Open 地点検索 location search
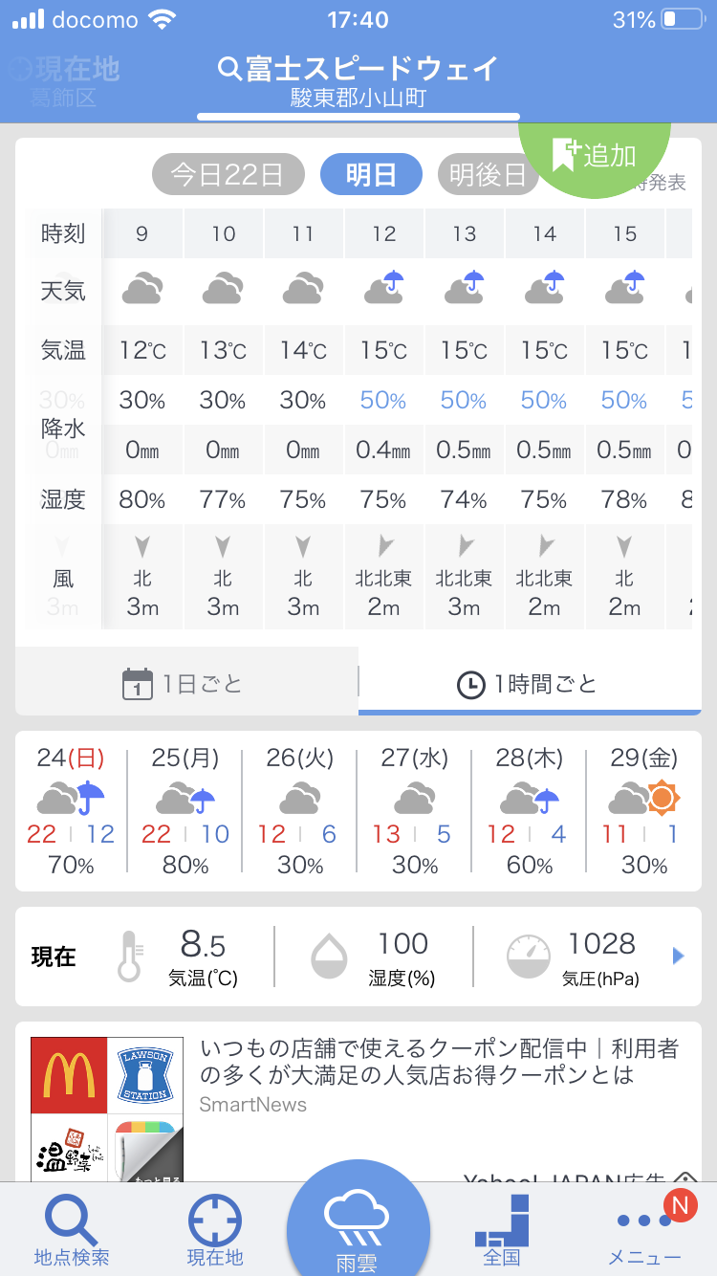The height and width of the screenshot is (1276, 717). point(72,1230)
